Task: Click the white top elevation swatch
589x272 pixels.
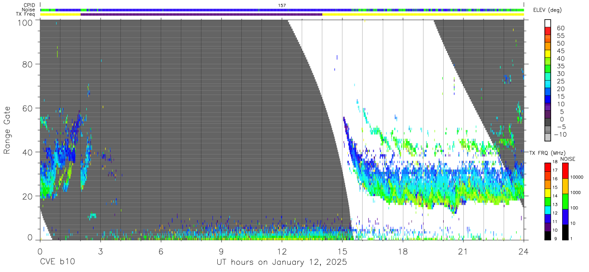Action: pyautogui.click(x=548, y=23)
